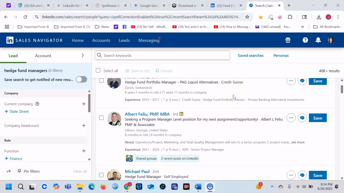The image size is (344, 193).
Task: Open your profile avatar in the navigation bar
Action: pyautogui.click(x=330, y=40)
